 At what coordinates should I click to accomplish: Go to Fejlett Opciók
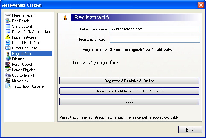click(23, 64)
